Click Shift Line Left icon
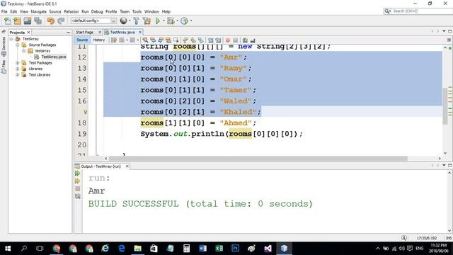Viewport: 453px width, 255px height. click(211, 40)
